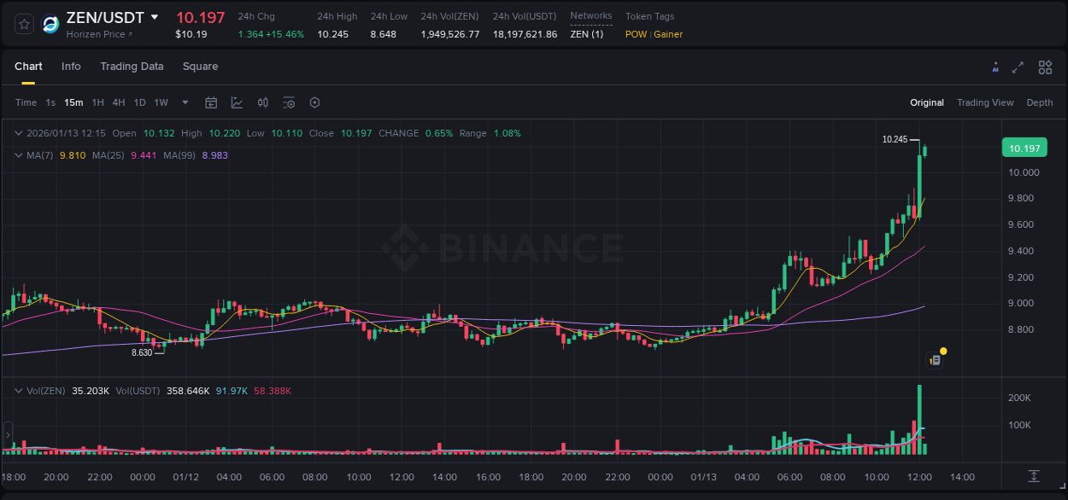Open chart settings via the hexagon icon

314,102
